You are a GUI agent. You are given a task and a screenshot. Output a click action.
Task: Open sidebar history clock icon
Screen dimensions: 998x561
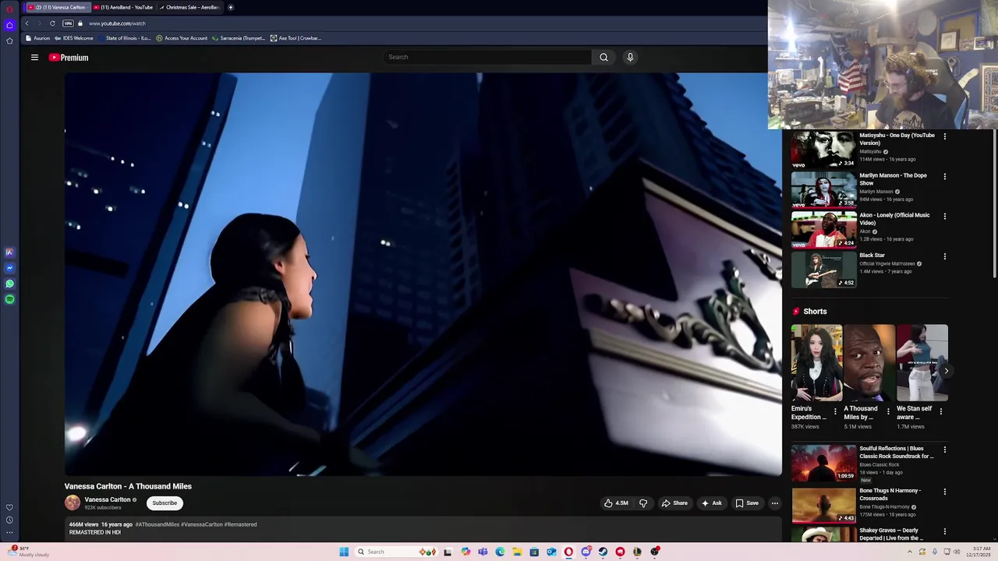point(9,520)
